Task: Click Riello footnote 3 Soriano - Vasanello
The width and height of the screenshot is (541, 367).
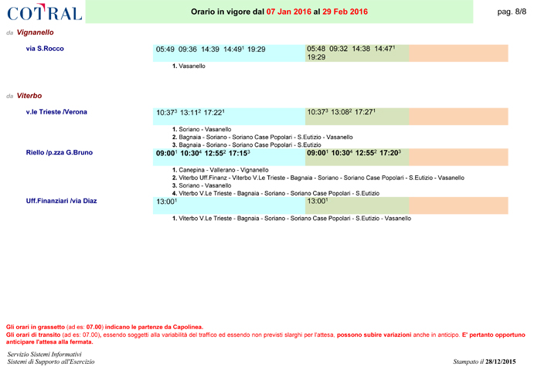Action: [x=202, y=185]
